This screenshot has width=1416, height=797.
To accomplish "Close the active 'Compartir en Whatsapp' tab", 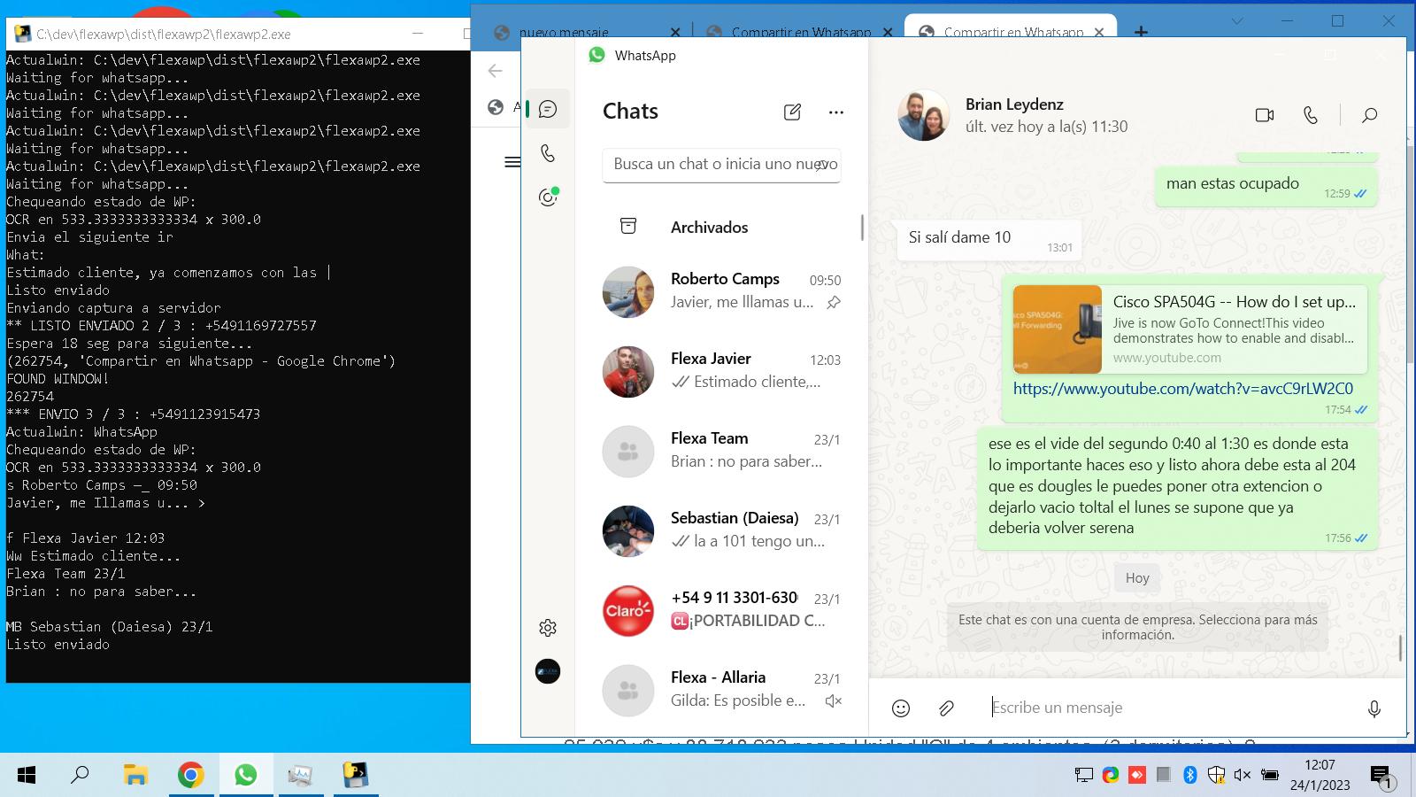I will [x=1099, y=33].
